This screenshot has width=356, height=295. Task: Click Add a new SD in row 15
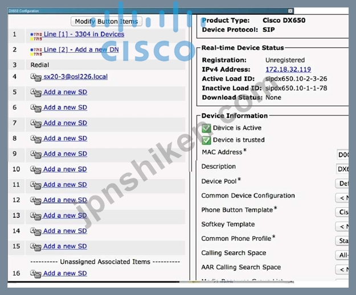(x=65, y=246)
